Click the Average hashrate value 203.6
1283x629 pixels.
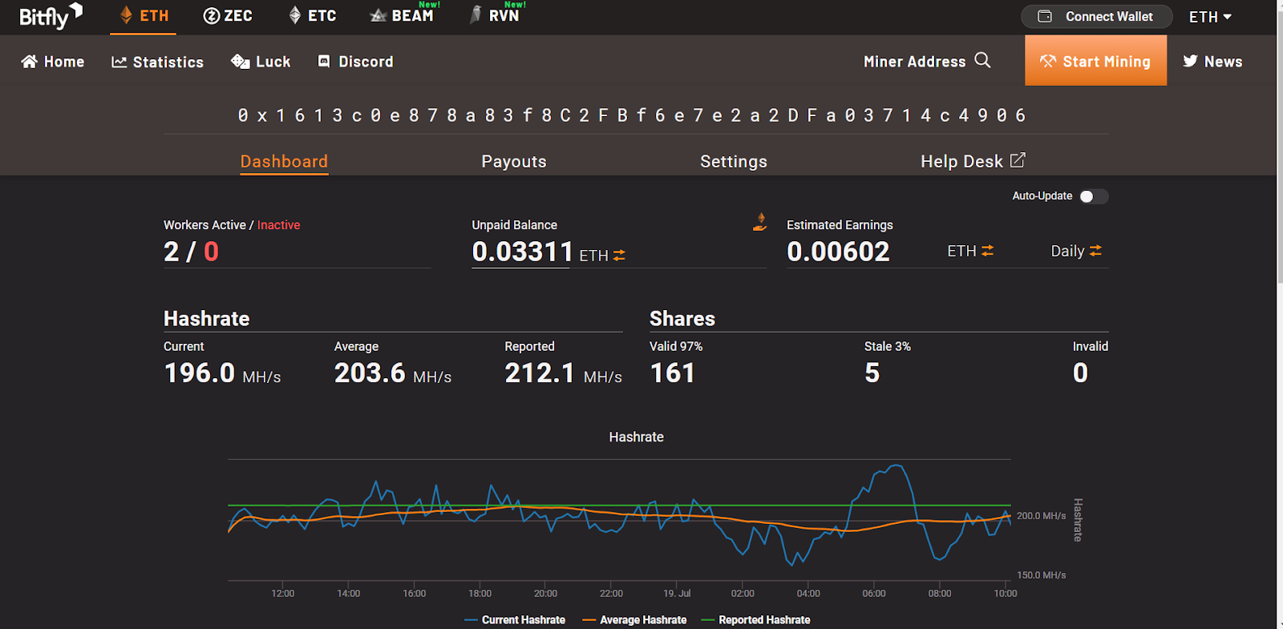coord(370,373)
